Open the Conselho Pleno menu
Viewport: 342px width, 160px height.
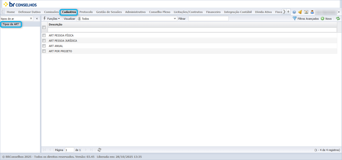coord(159,12)
